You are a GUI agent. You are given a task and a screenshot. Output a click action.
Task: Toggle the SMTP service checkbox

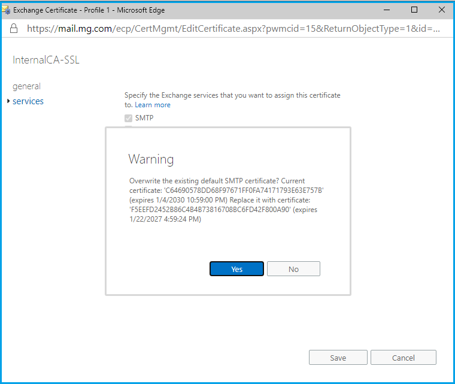pyautogui.click(x=128, y=118)
